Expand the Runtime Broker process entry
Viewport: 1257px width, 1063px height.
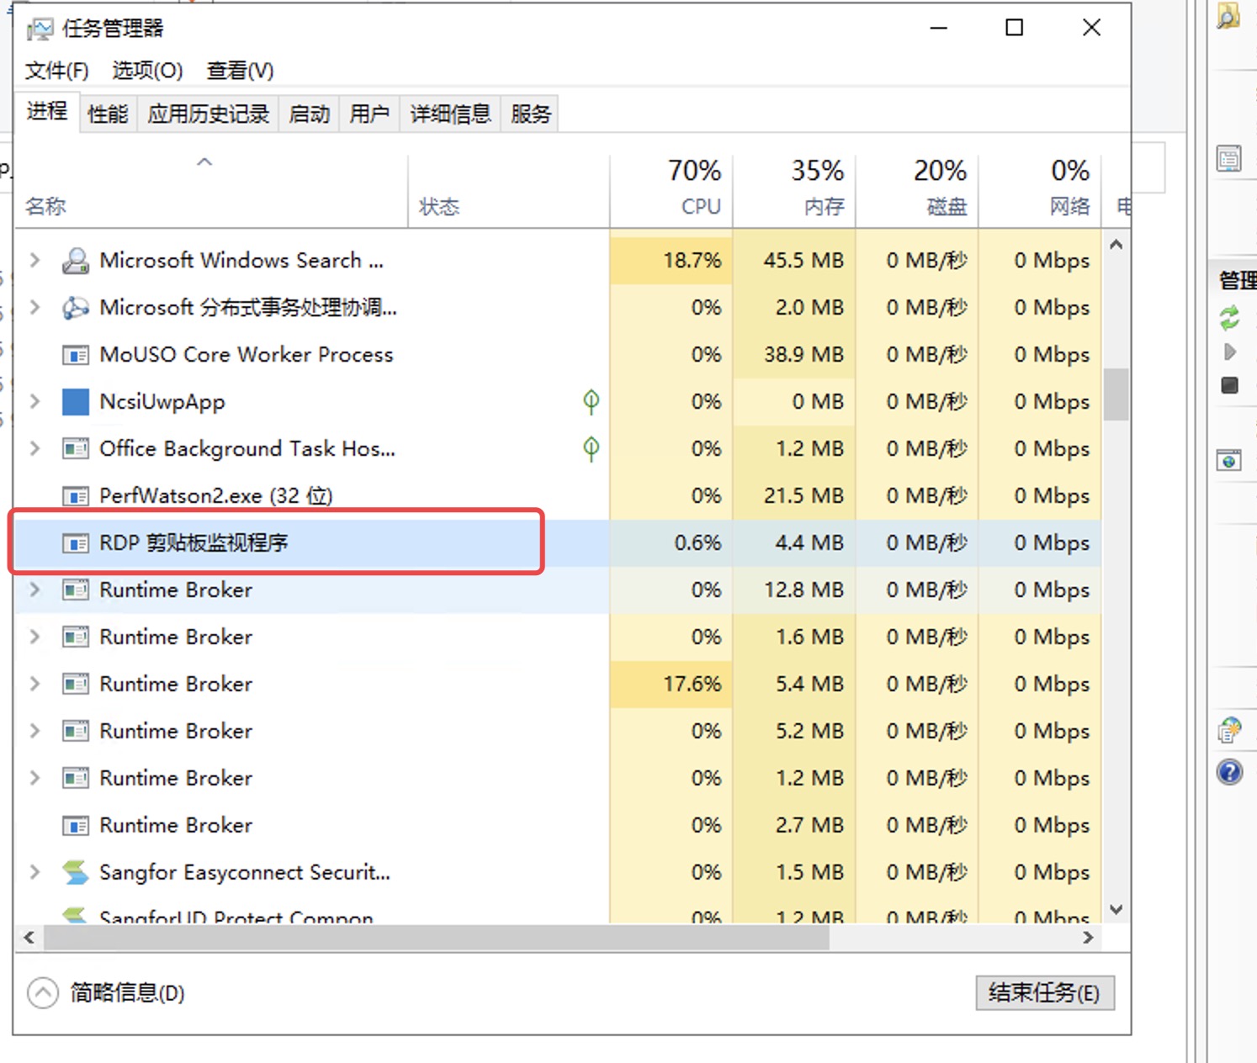click(x=34, y=590)
